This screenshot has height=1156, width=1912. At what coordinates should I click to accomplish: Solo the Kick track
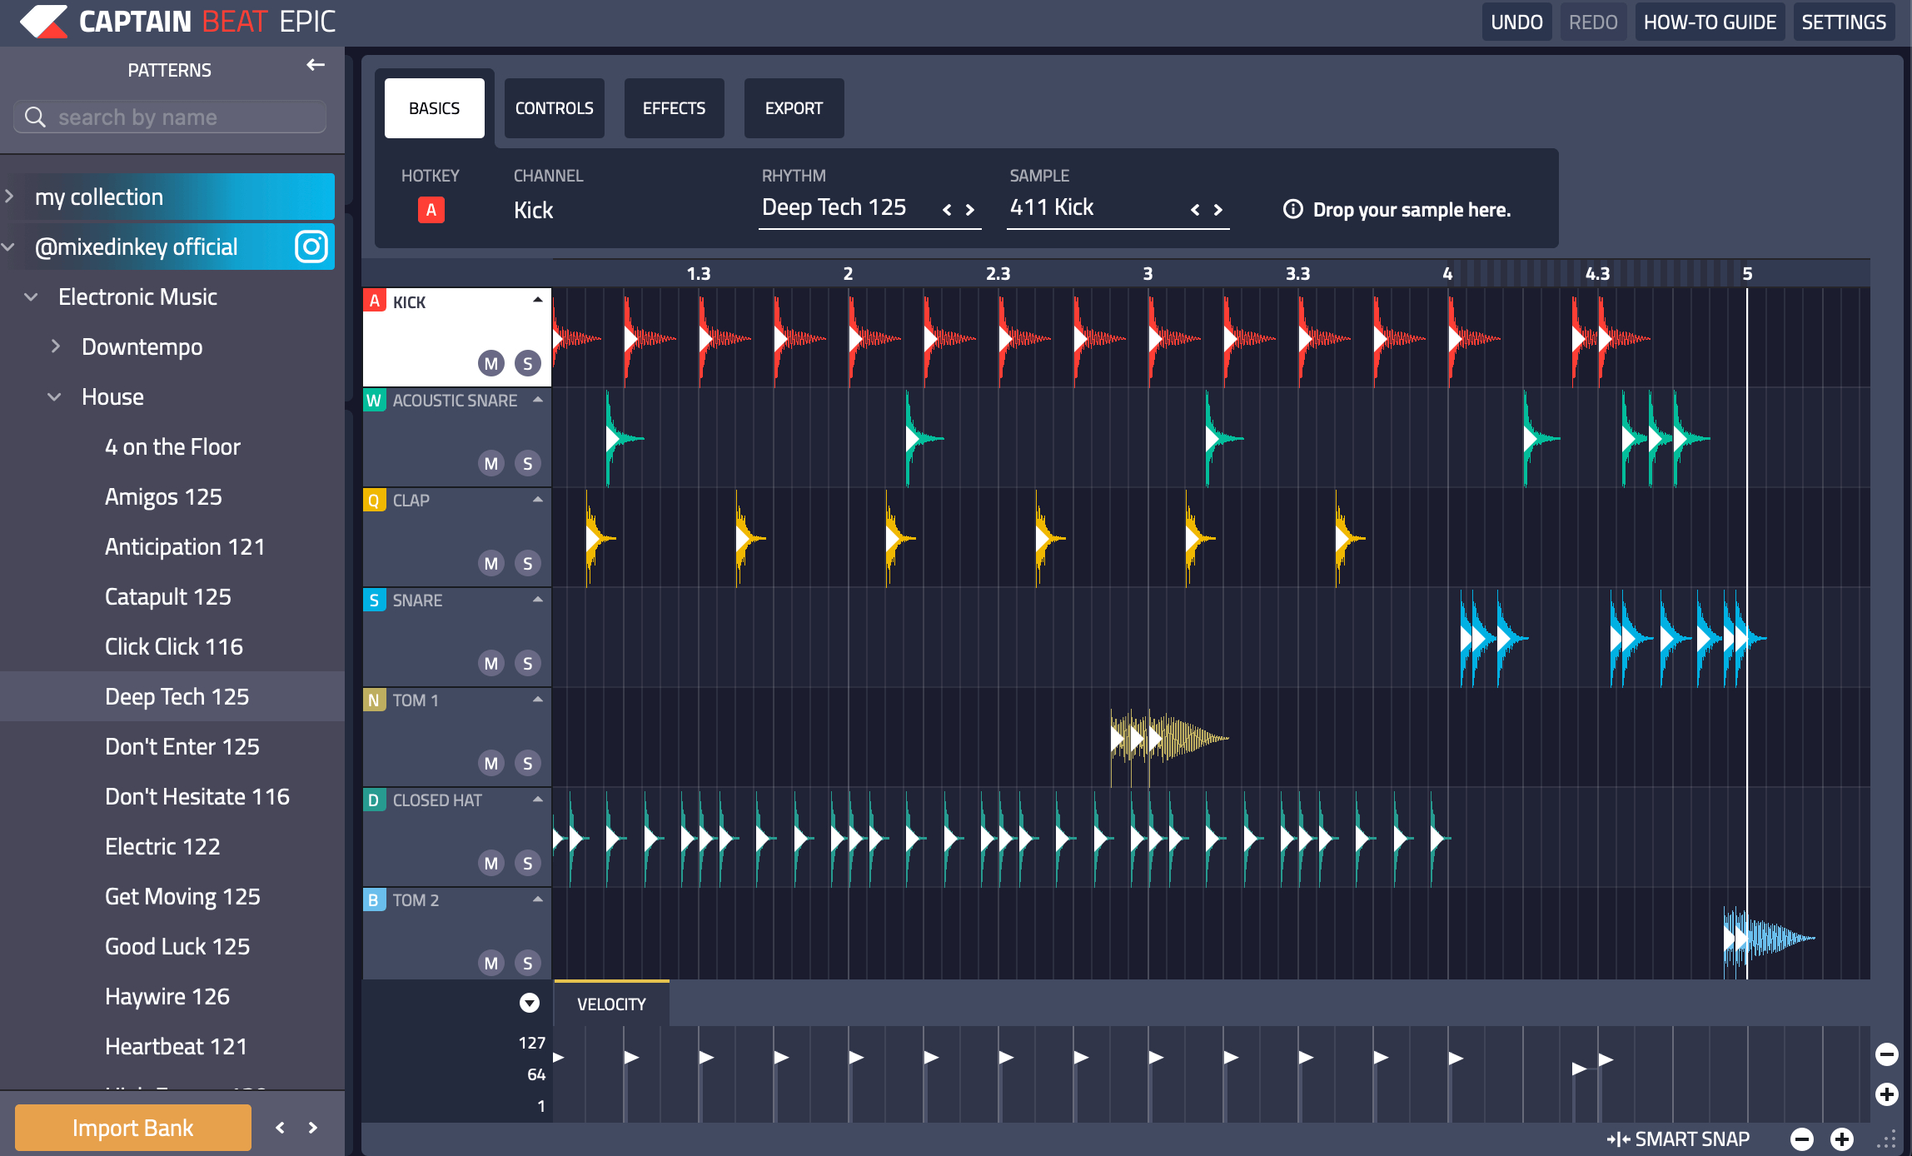coord(528,363)
